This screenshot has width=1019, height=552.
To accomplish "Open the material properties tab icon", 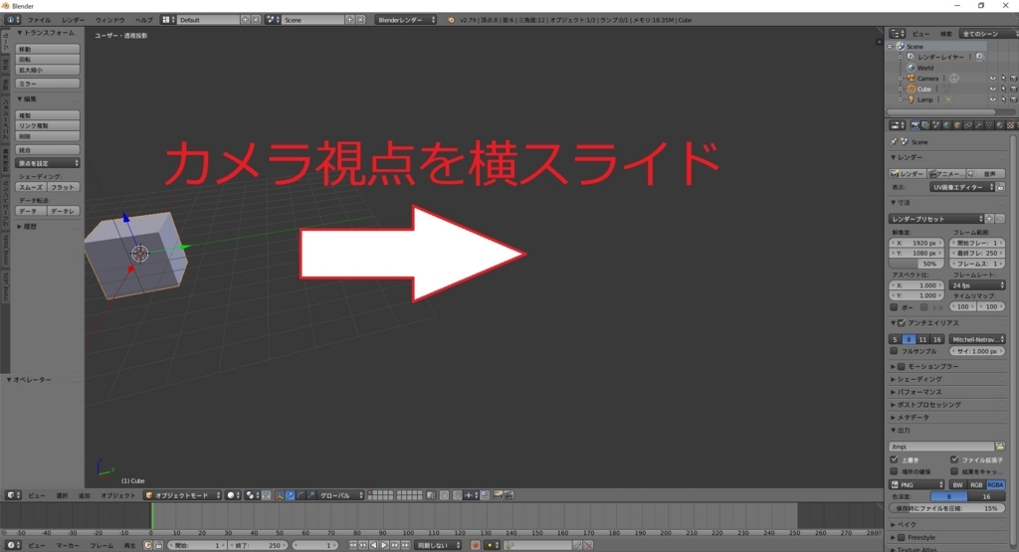I will pos(1000,125).
